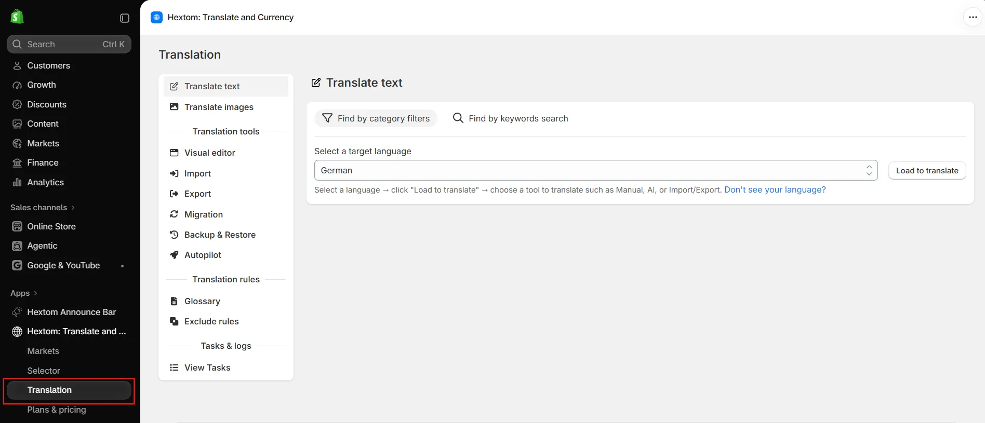Collapse the sidebar with the panel icon

coord(125,18)
